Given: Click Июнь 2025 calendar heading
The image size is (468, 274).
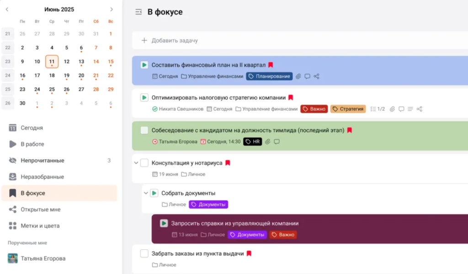Looking at the screenshot, I should pos(59,10).
